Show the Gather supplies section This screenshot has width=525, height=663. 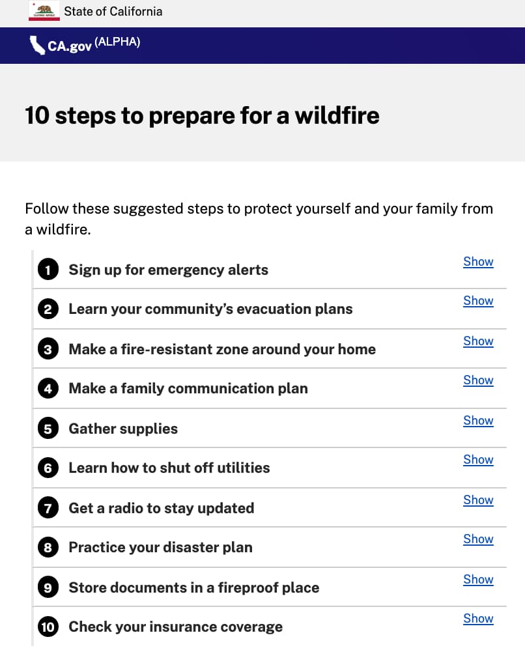coord(478,421)
